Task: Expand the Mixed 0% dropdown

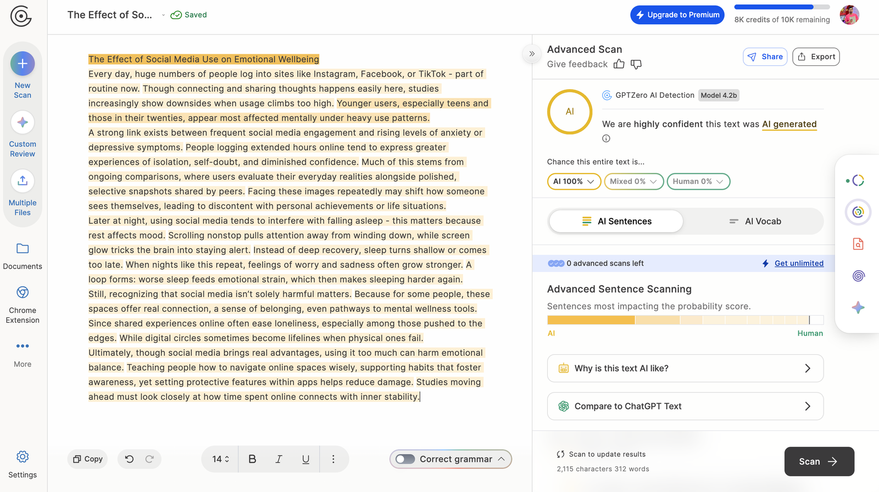Action: pyautogui.click(x=633, y=182)
